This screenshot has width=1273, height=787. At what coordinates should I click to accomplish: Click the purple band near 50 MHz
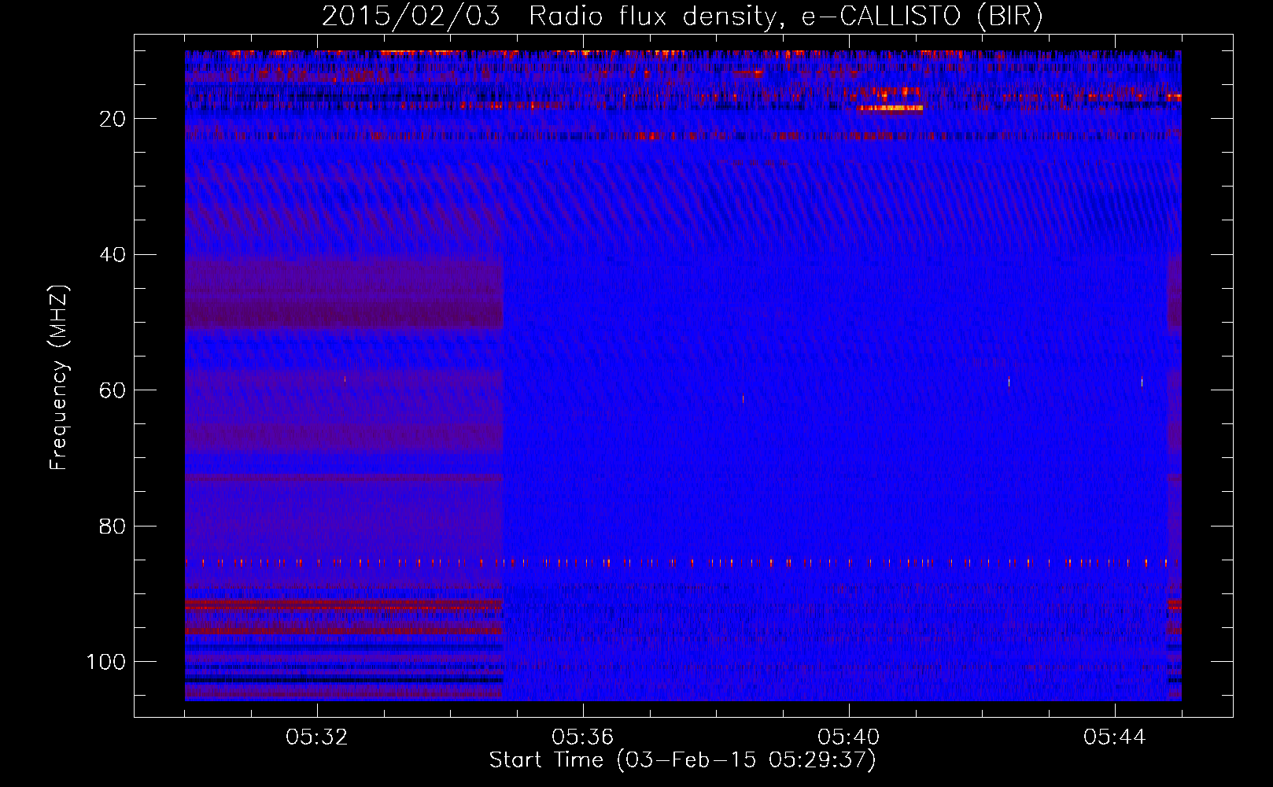(344, 316)
